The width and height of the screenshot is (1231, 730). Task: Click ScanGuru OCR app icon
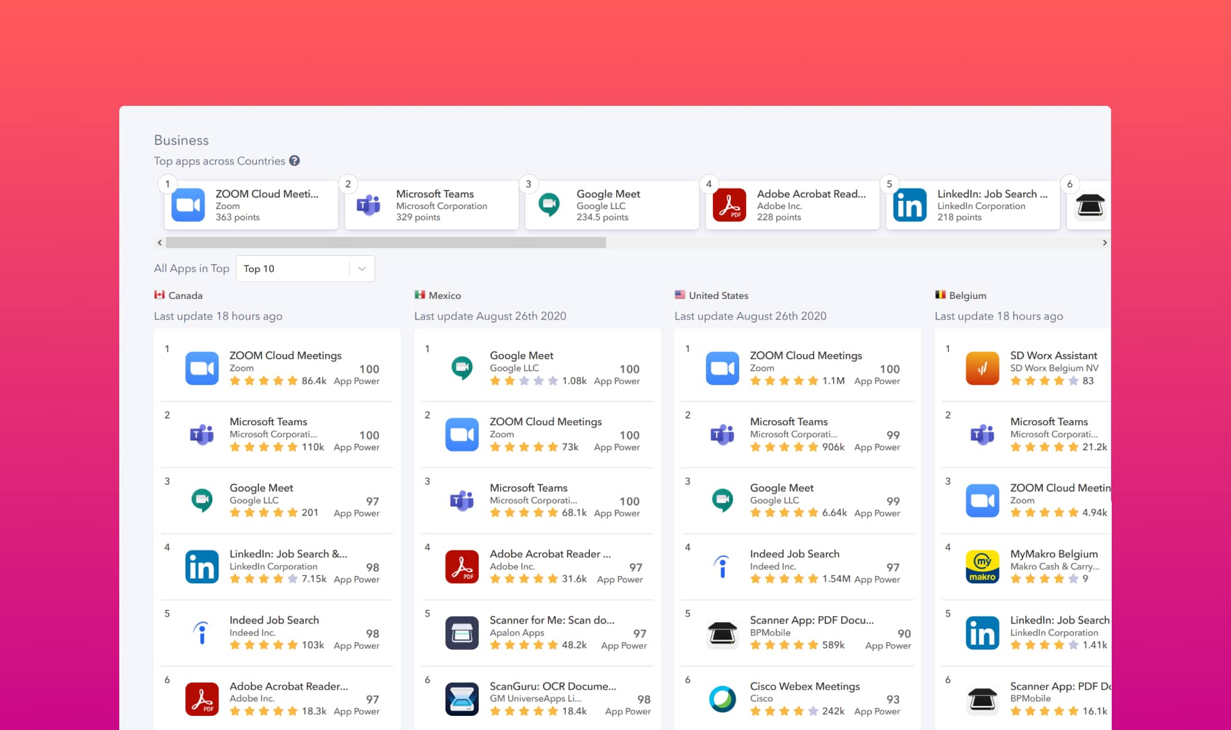point(462,699)
